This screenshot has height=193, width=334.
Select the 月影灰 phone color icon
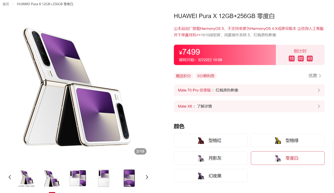[201, 158]
